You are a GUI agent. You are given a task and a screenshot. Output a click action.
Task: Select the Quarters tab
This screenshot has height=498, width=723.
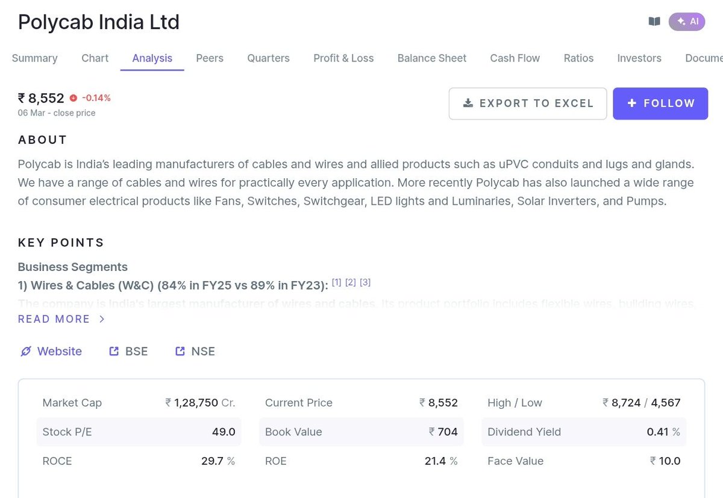[x=268, y=58]
